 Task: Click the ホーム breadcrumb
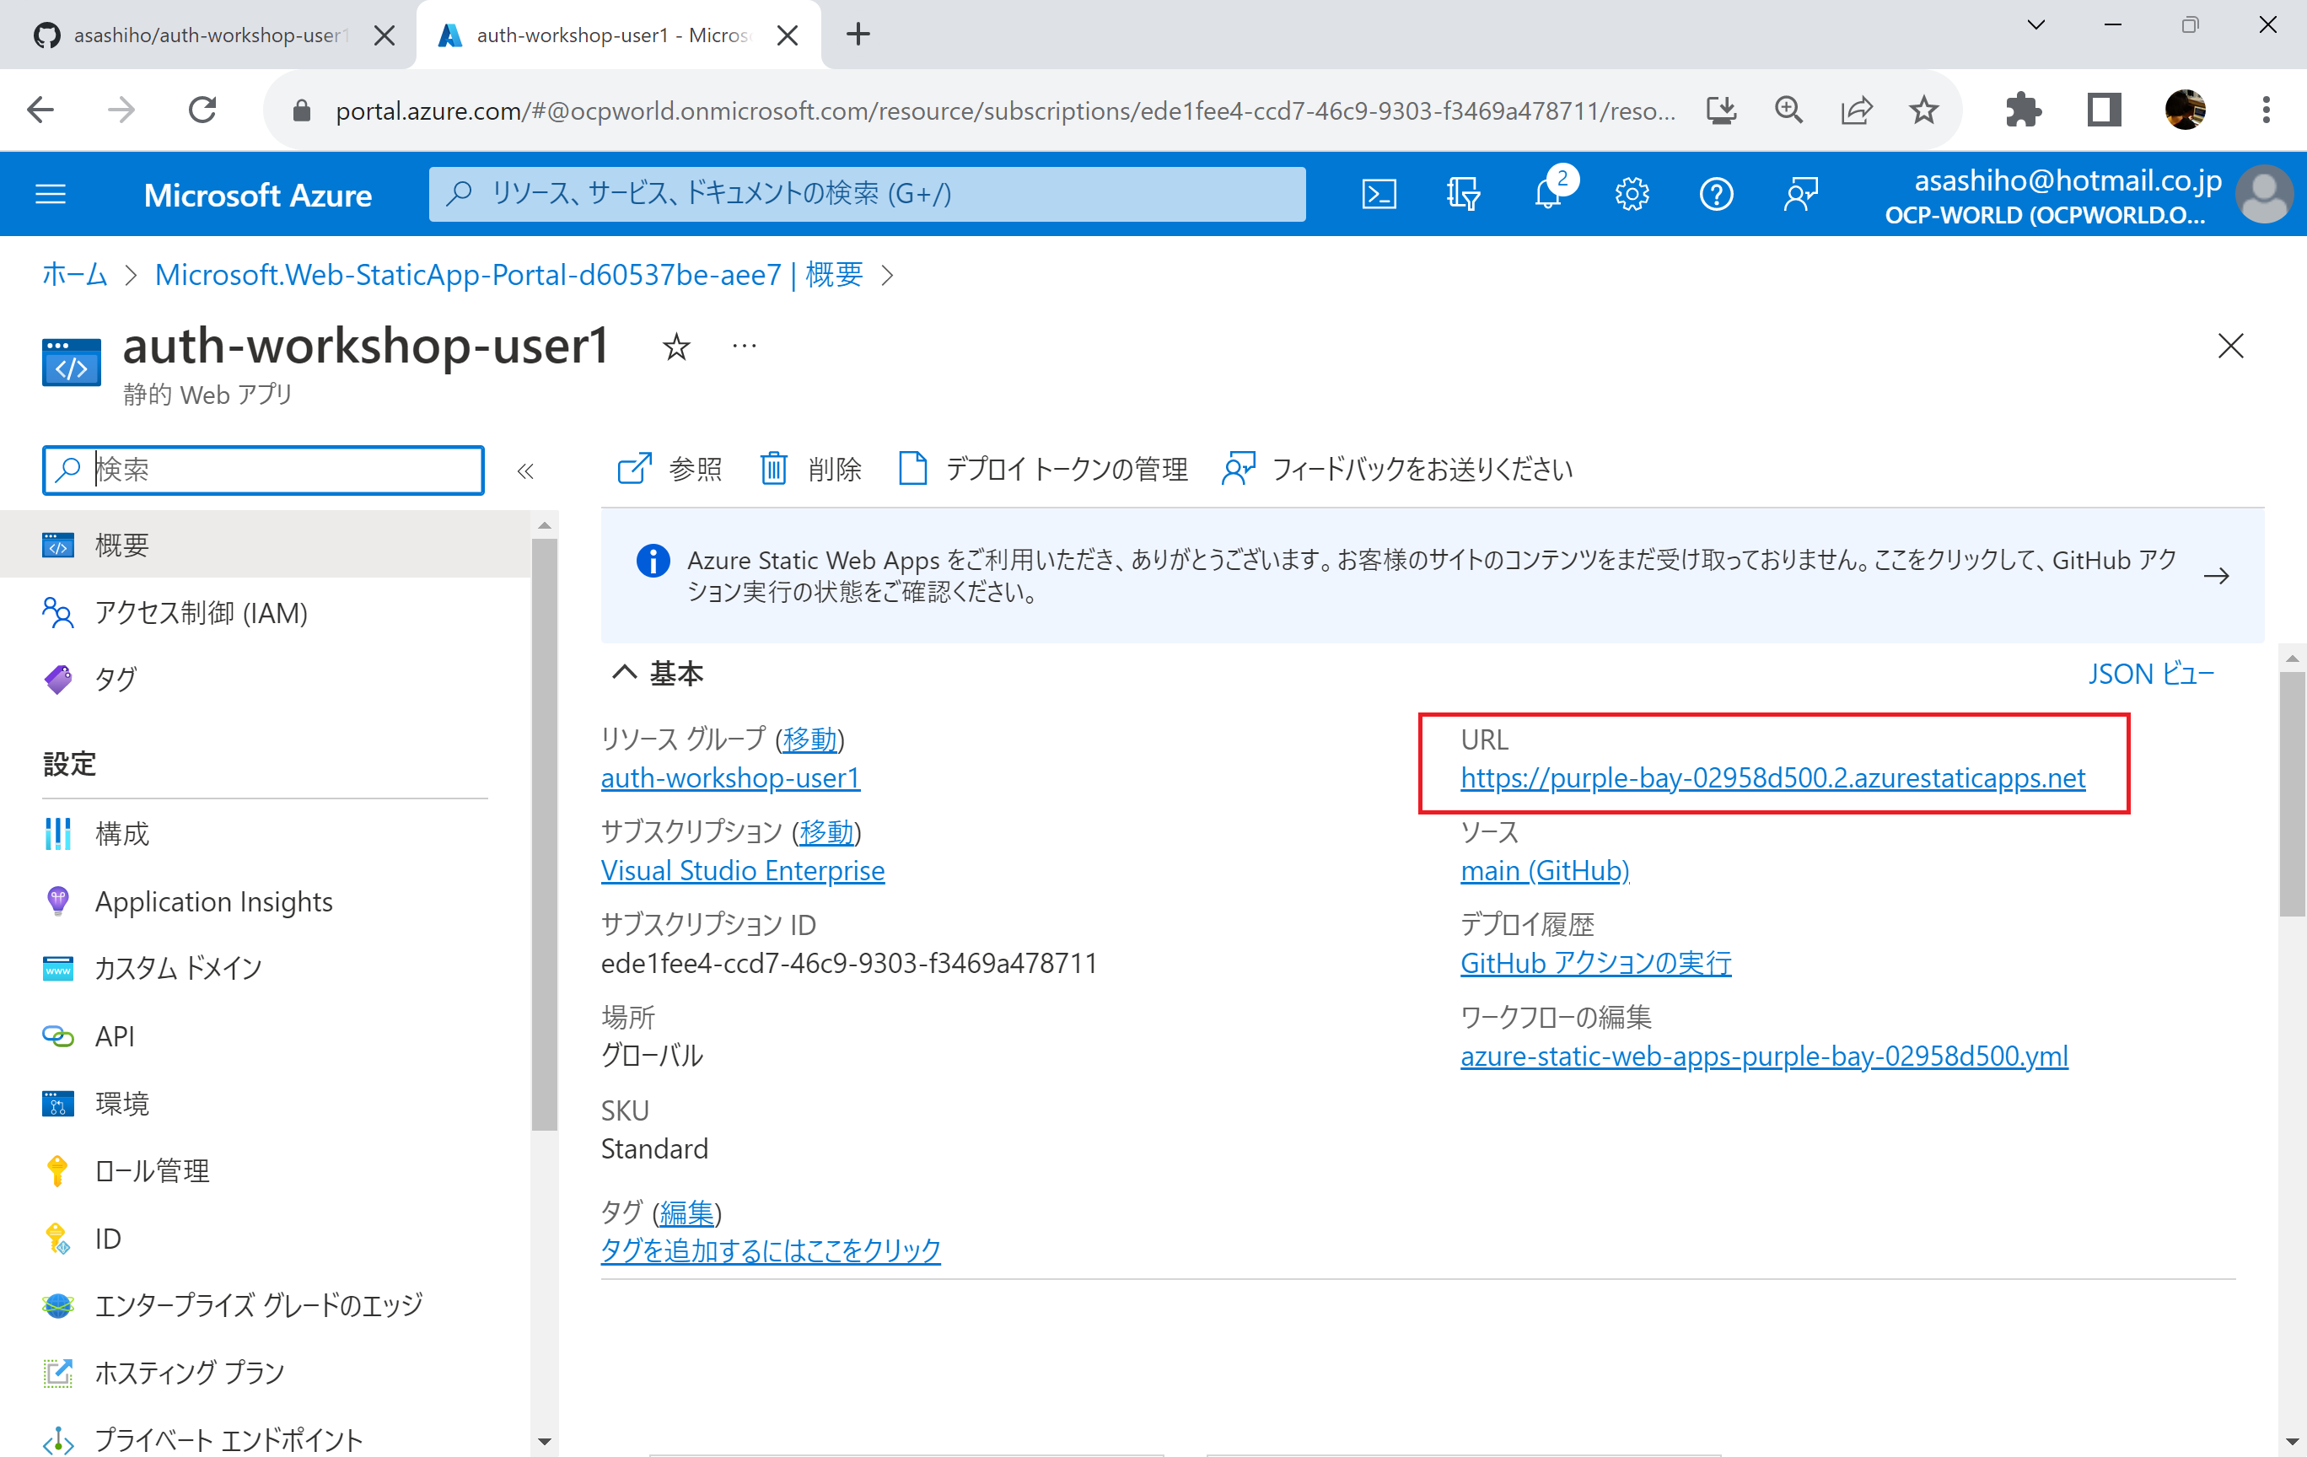point(73,274)
